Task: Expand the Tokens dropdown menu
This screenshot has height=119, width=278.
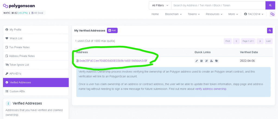Action: coord(194,14)
